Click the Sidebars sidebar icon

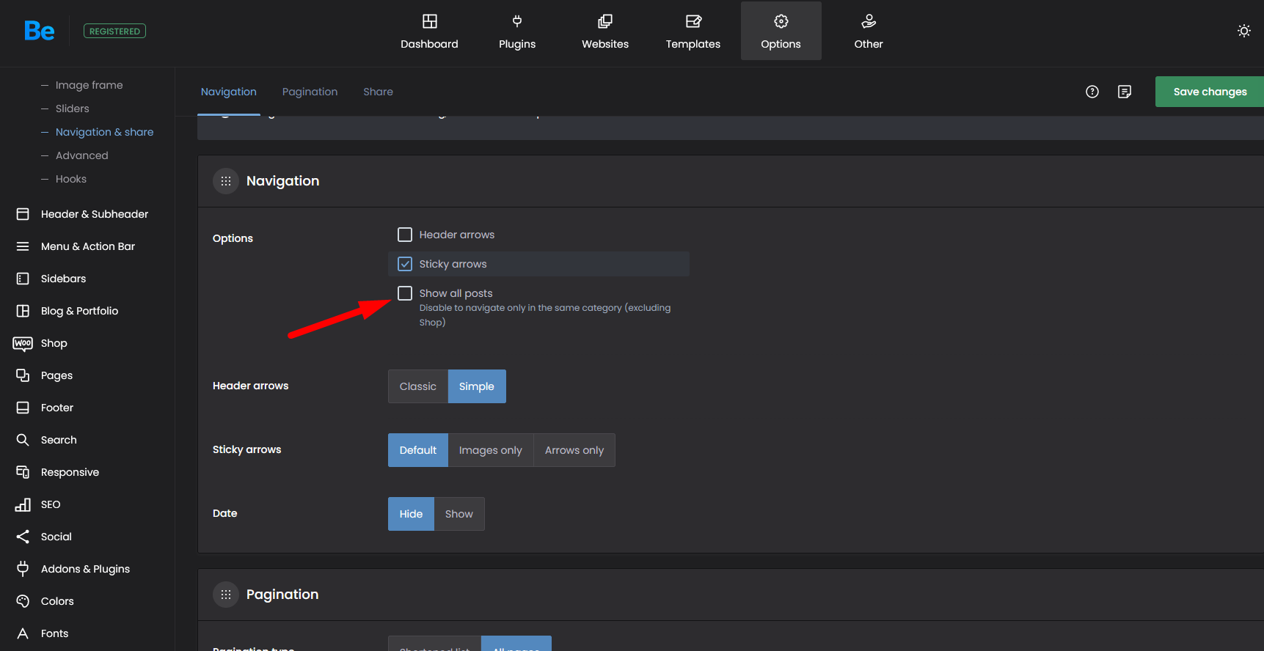23,279
